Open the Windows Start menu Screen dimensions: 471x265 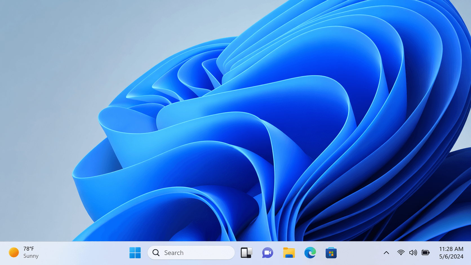[x=135, y=253]
